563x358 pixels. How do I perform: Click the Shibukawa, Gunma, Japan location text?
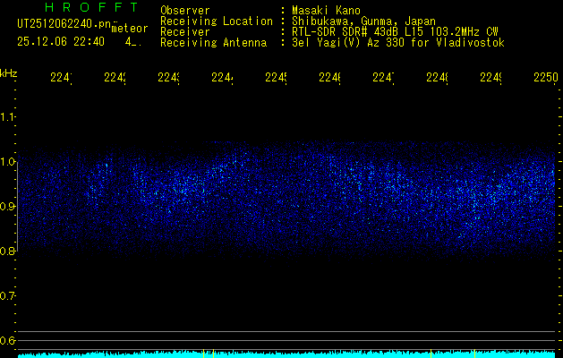pos(363,21)
